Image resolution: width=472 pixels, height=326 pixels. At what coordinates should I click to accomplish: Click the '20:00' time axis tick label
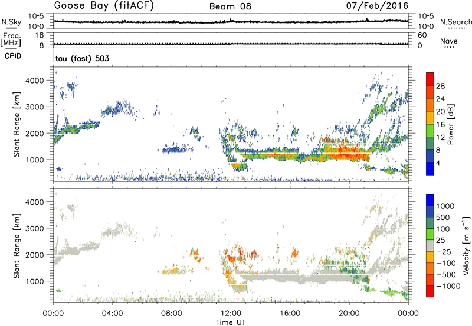tap(349, 314)
